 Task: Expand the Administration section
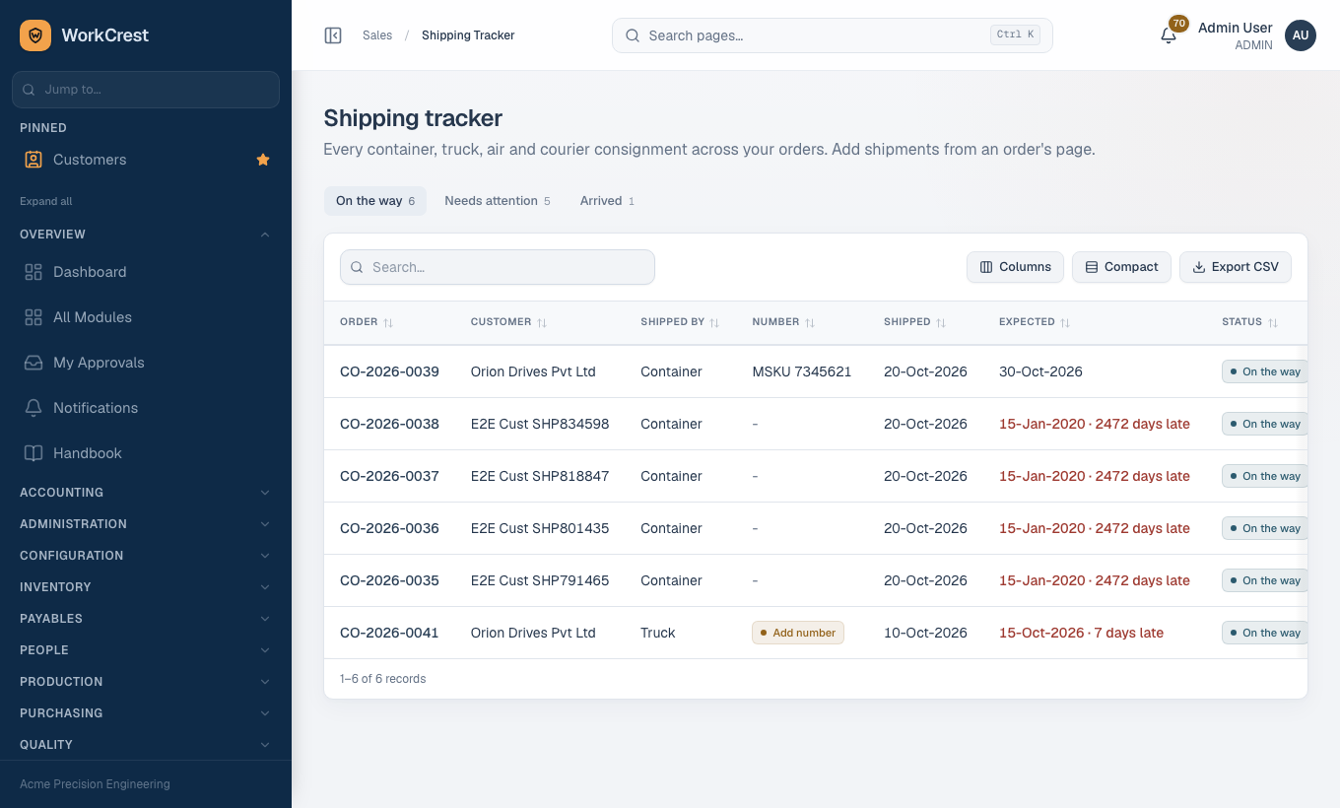pos(146,524)
